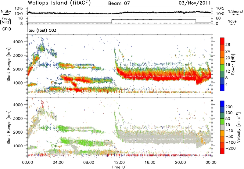Click the solid line sample beneath "N.Sky"

pyautogui.click(x=6, y=15)
